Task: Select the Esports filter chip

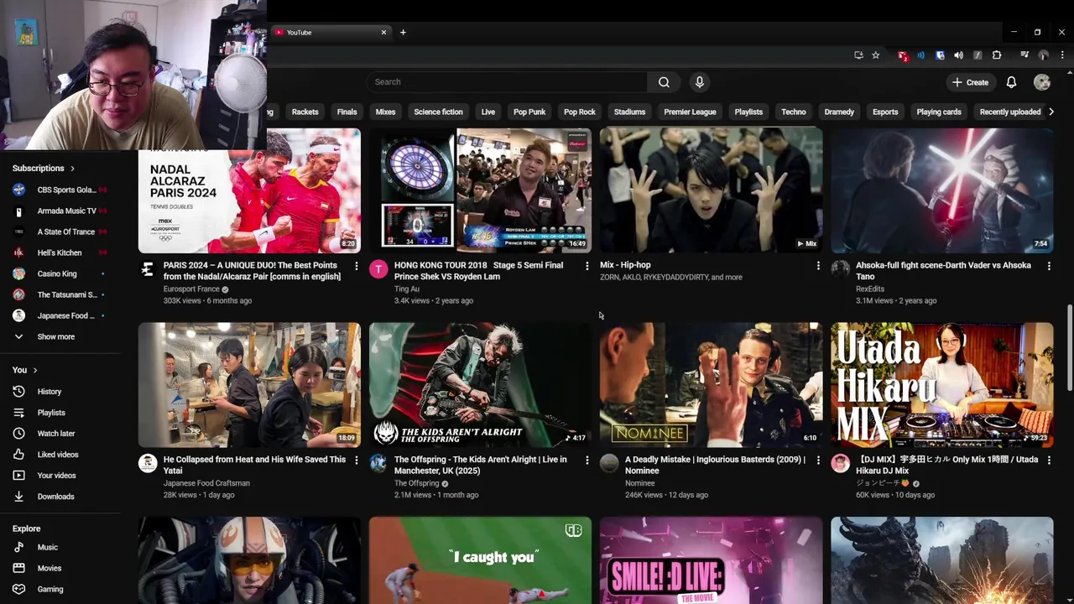Action: pyautogui.click(x=885, y=112)
